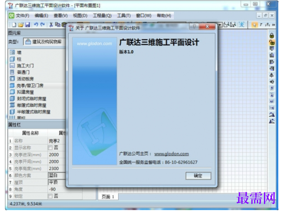Click the zoom extents magnifier icon
The width and height of the screenshot is (283, 211).
[x=233, y=24]
